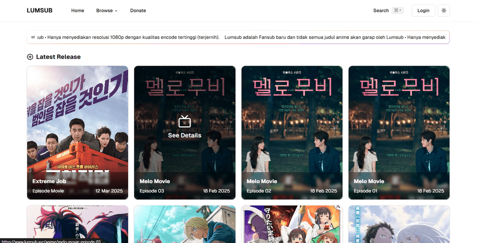477x243 pixels.
Task: Click the Episode 02 label
Action: [259, 191]
